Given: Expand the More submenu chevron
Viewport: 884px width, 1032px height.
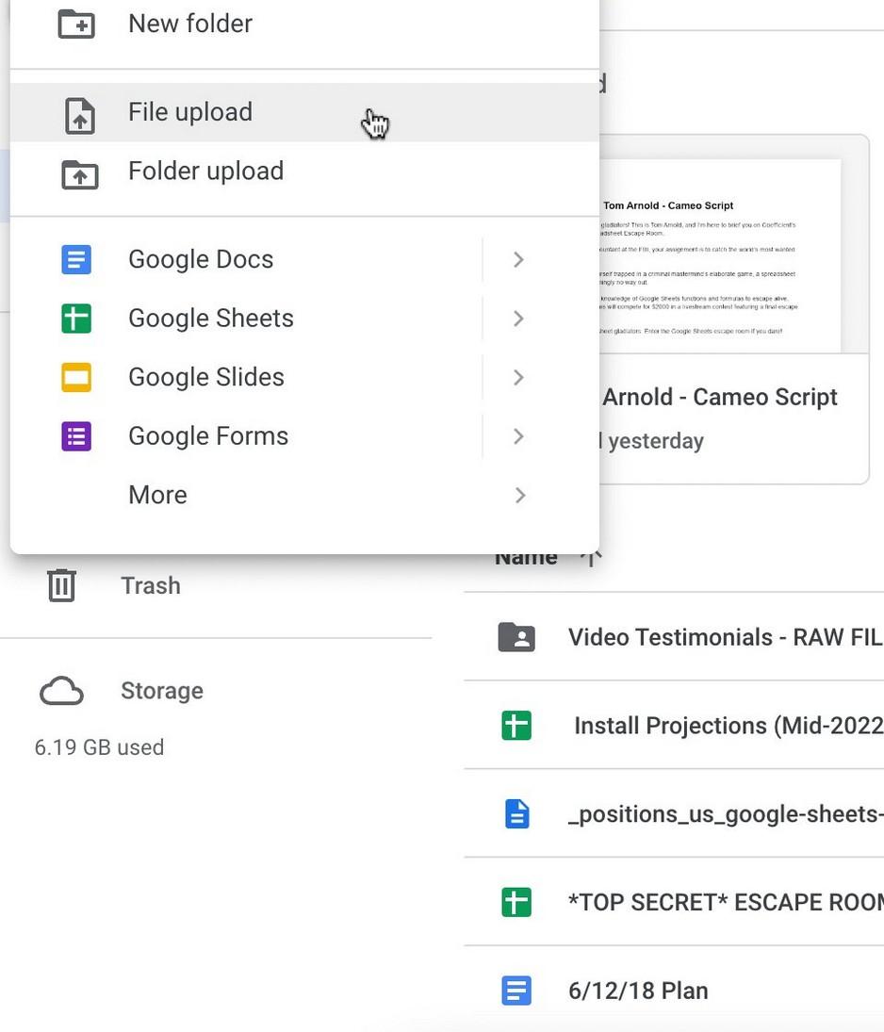Looking at the screenshot, I should (x=517, y=493).
